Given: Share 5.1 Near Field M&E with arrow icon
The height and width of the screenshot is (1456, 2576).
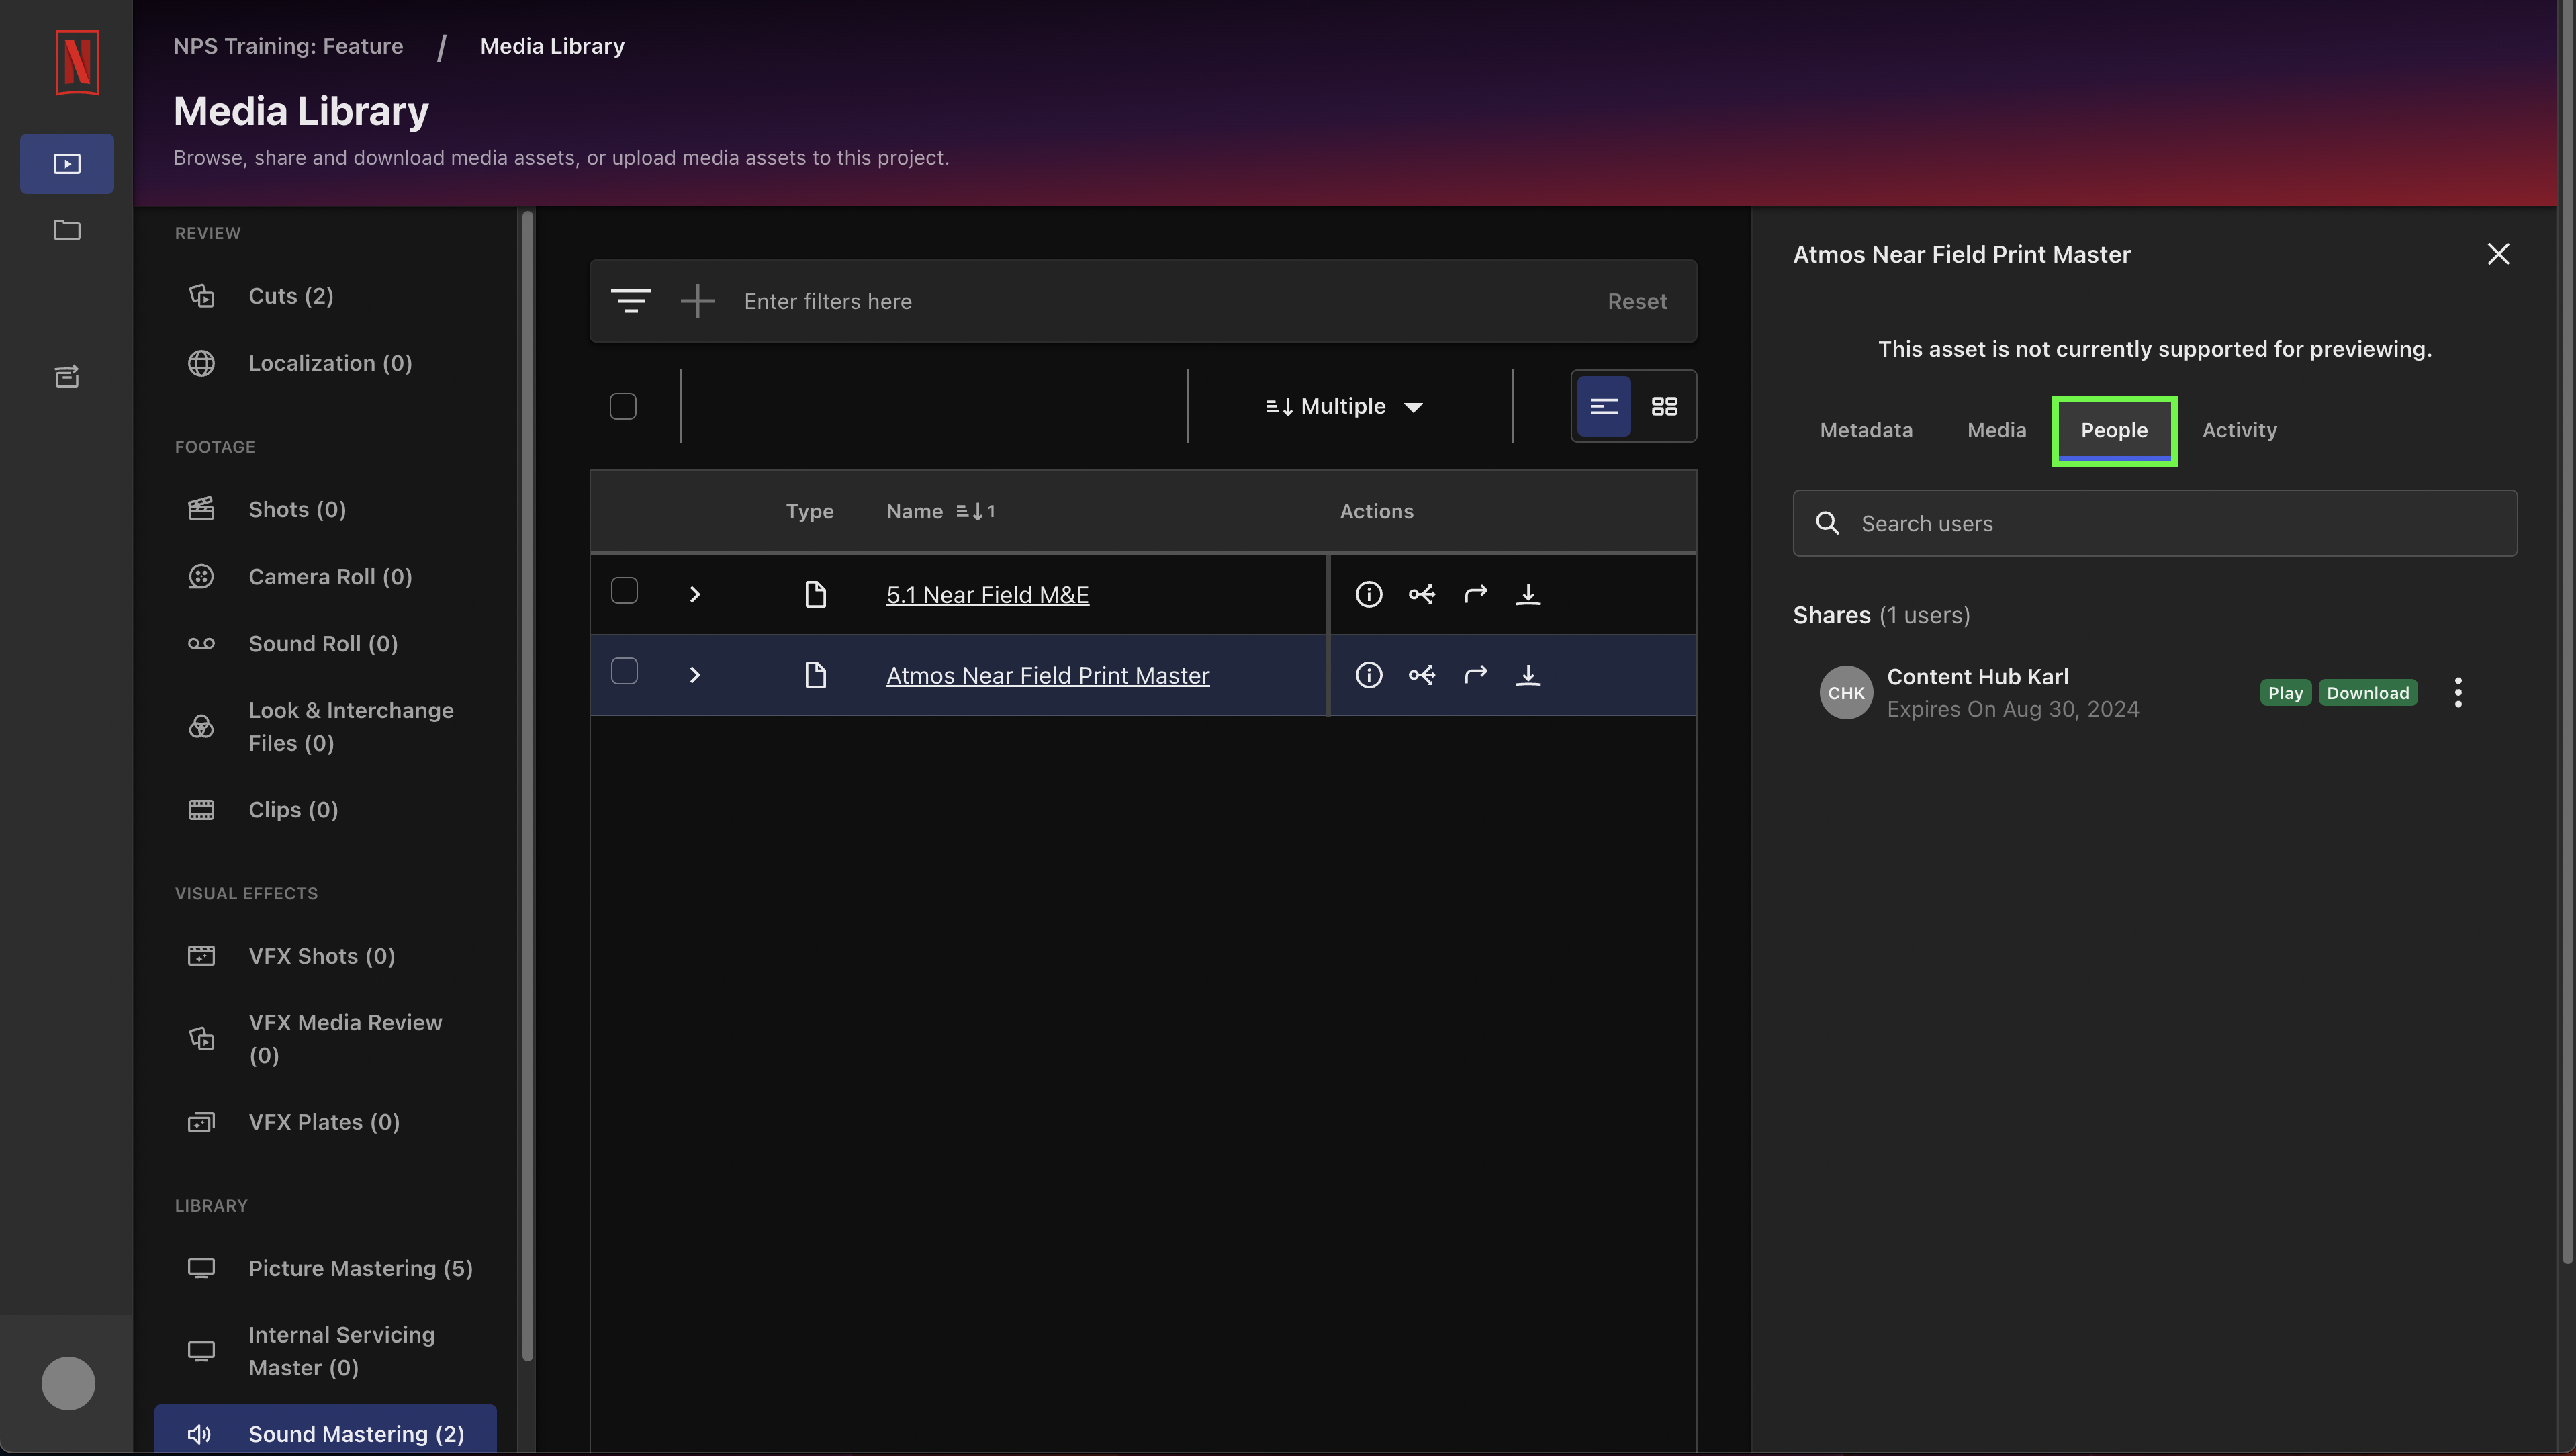Looking at the screenshot, I should click(x=1475, y=594).
